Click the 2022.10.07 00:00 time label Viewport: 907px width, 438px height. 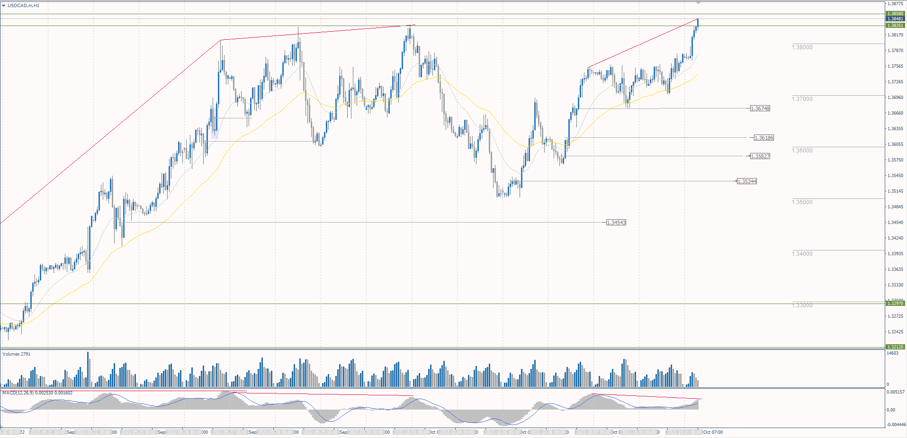click(x=594, y=432)
